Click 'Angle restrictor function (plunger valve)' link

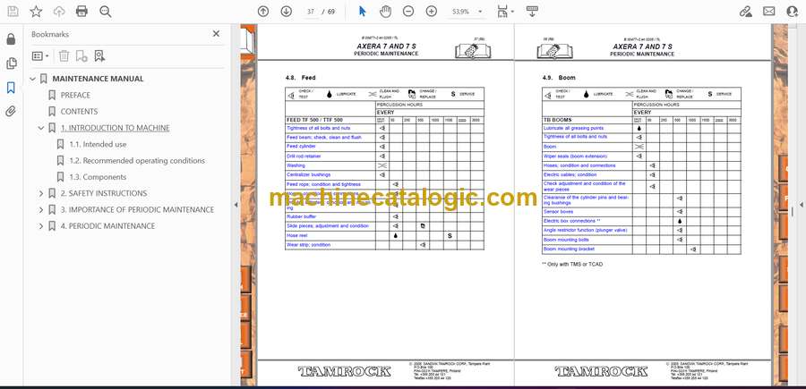click(x=585, y=230)
